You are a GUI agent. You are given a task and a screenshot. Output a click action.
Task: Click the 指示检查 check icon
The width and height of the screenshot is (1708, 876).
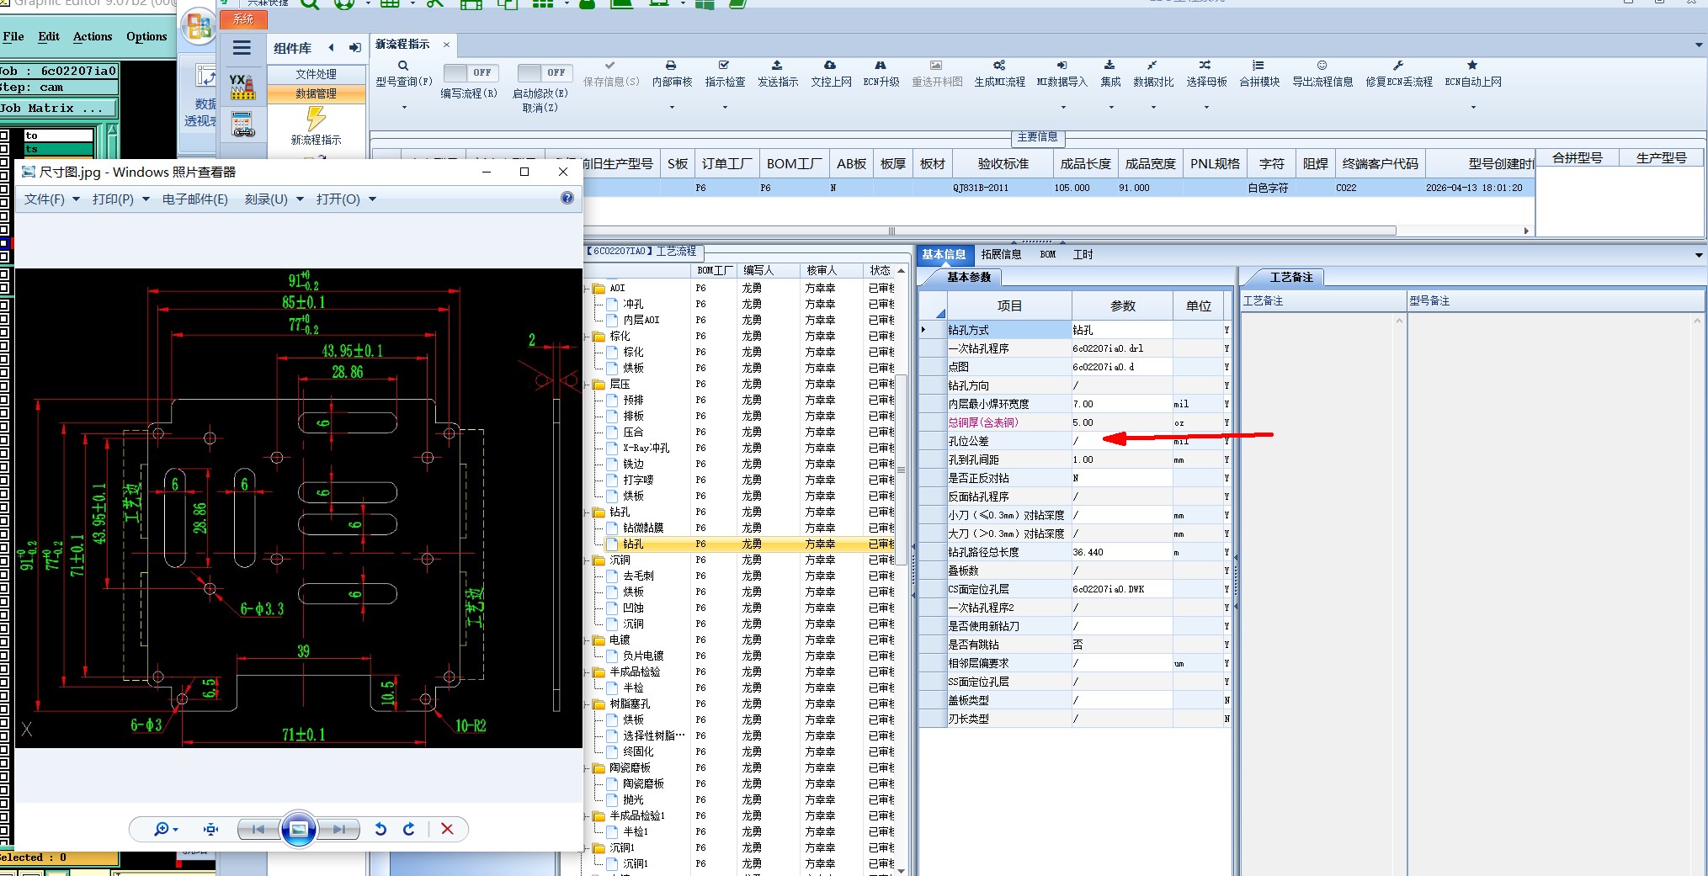tap(724, 66)
